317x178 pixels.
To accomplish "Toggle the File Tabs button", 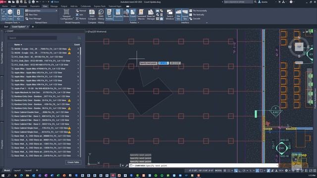I will click(178, 15).
